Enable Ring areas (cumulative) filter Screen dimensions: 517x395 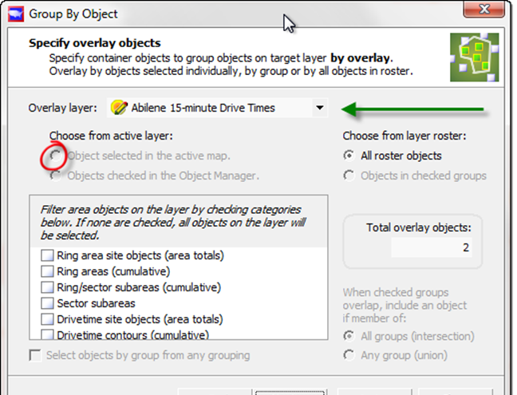click(47, 272)
